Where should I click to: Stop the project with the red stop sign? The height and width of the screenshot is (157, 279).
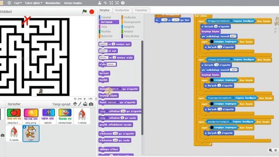(92, 12)
